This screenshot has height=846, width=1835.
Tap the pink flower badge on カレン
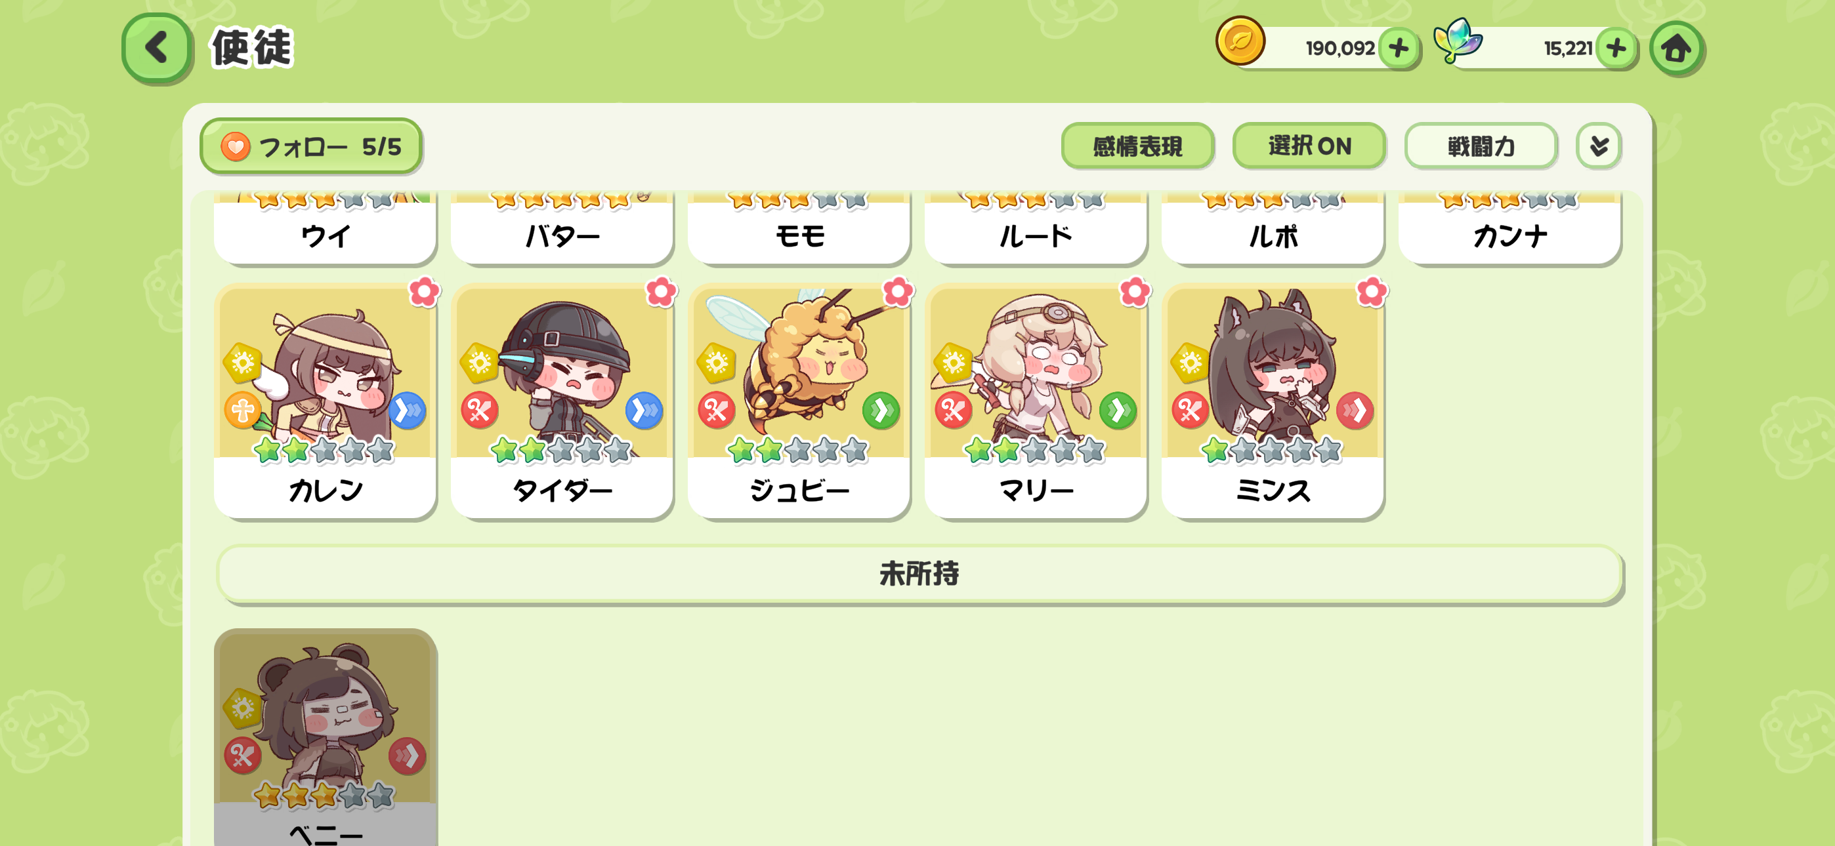pyautogui.click(x=425, y=292)
